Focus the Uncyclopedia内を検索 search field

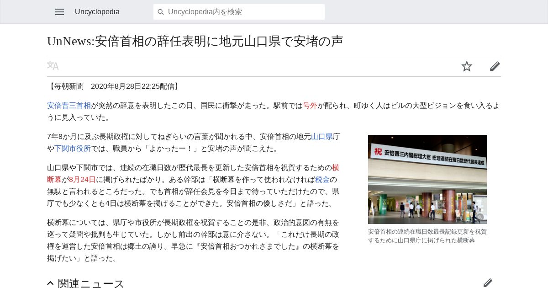[239, 12]
